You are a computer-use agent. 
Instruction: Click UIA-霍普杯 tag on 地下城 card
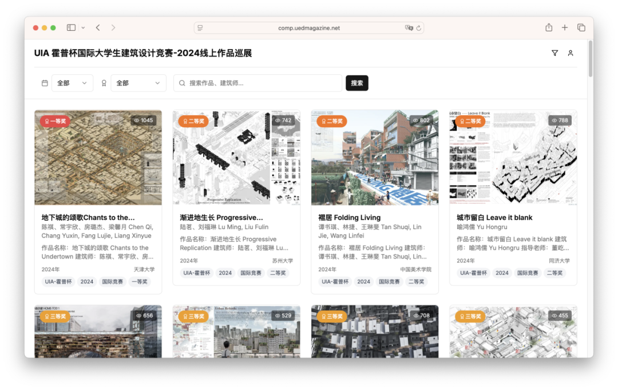pyautogui.click(x=58, y=282)
